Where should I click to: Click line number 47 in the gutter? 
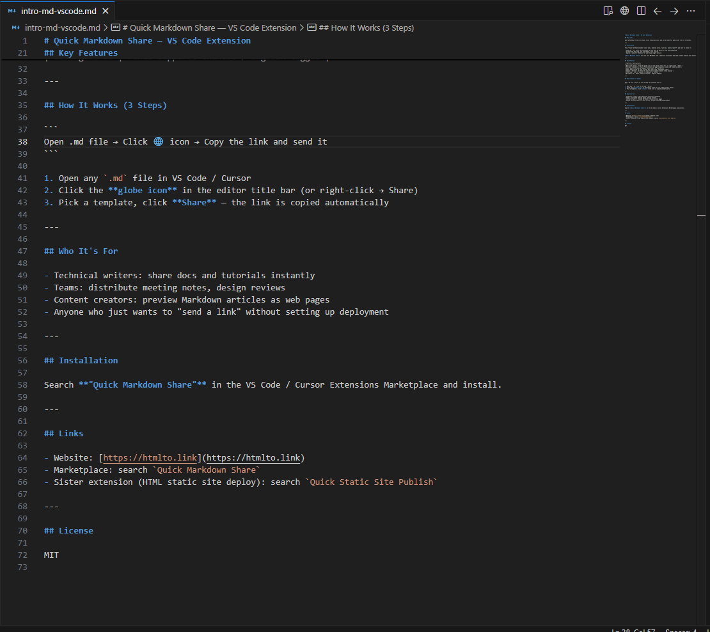pos(22,251)
